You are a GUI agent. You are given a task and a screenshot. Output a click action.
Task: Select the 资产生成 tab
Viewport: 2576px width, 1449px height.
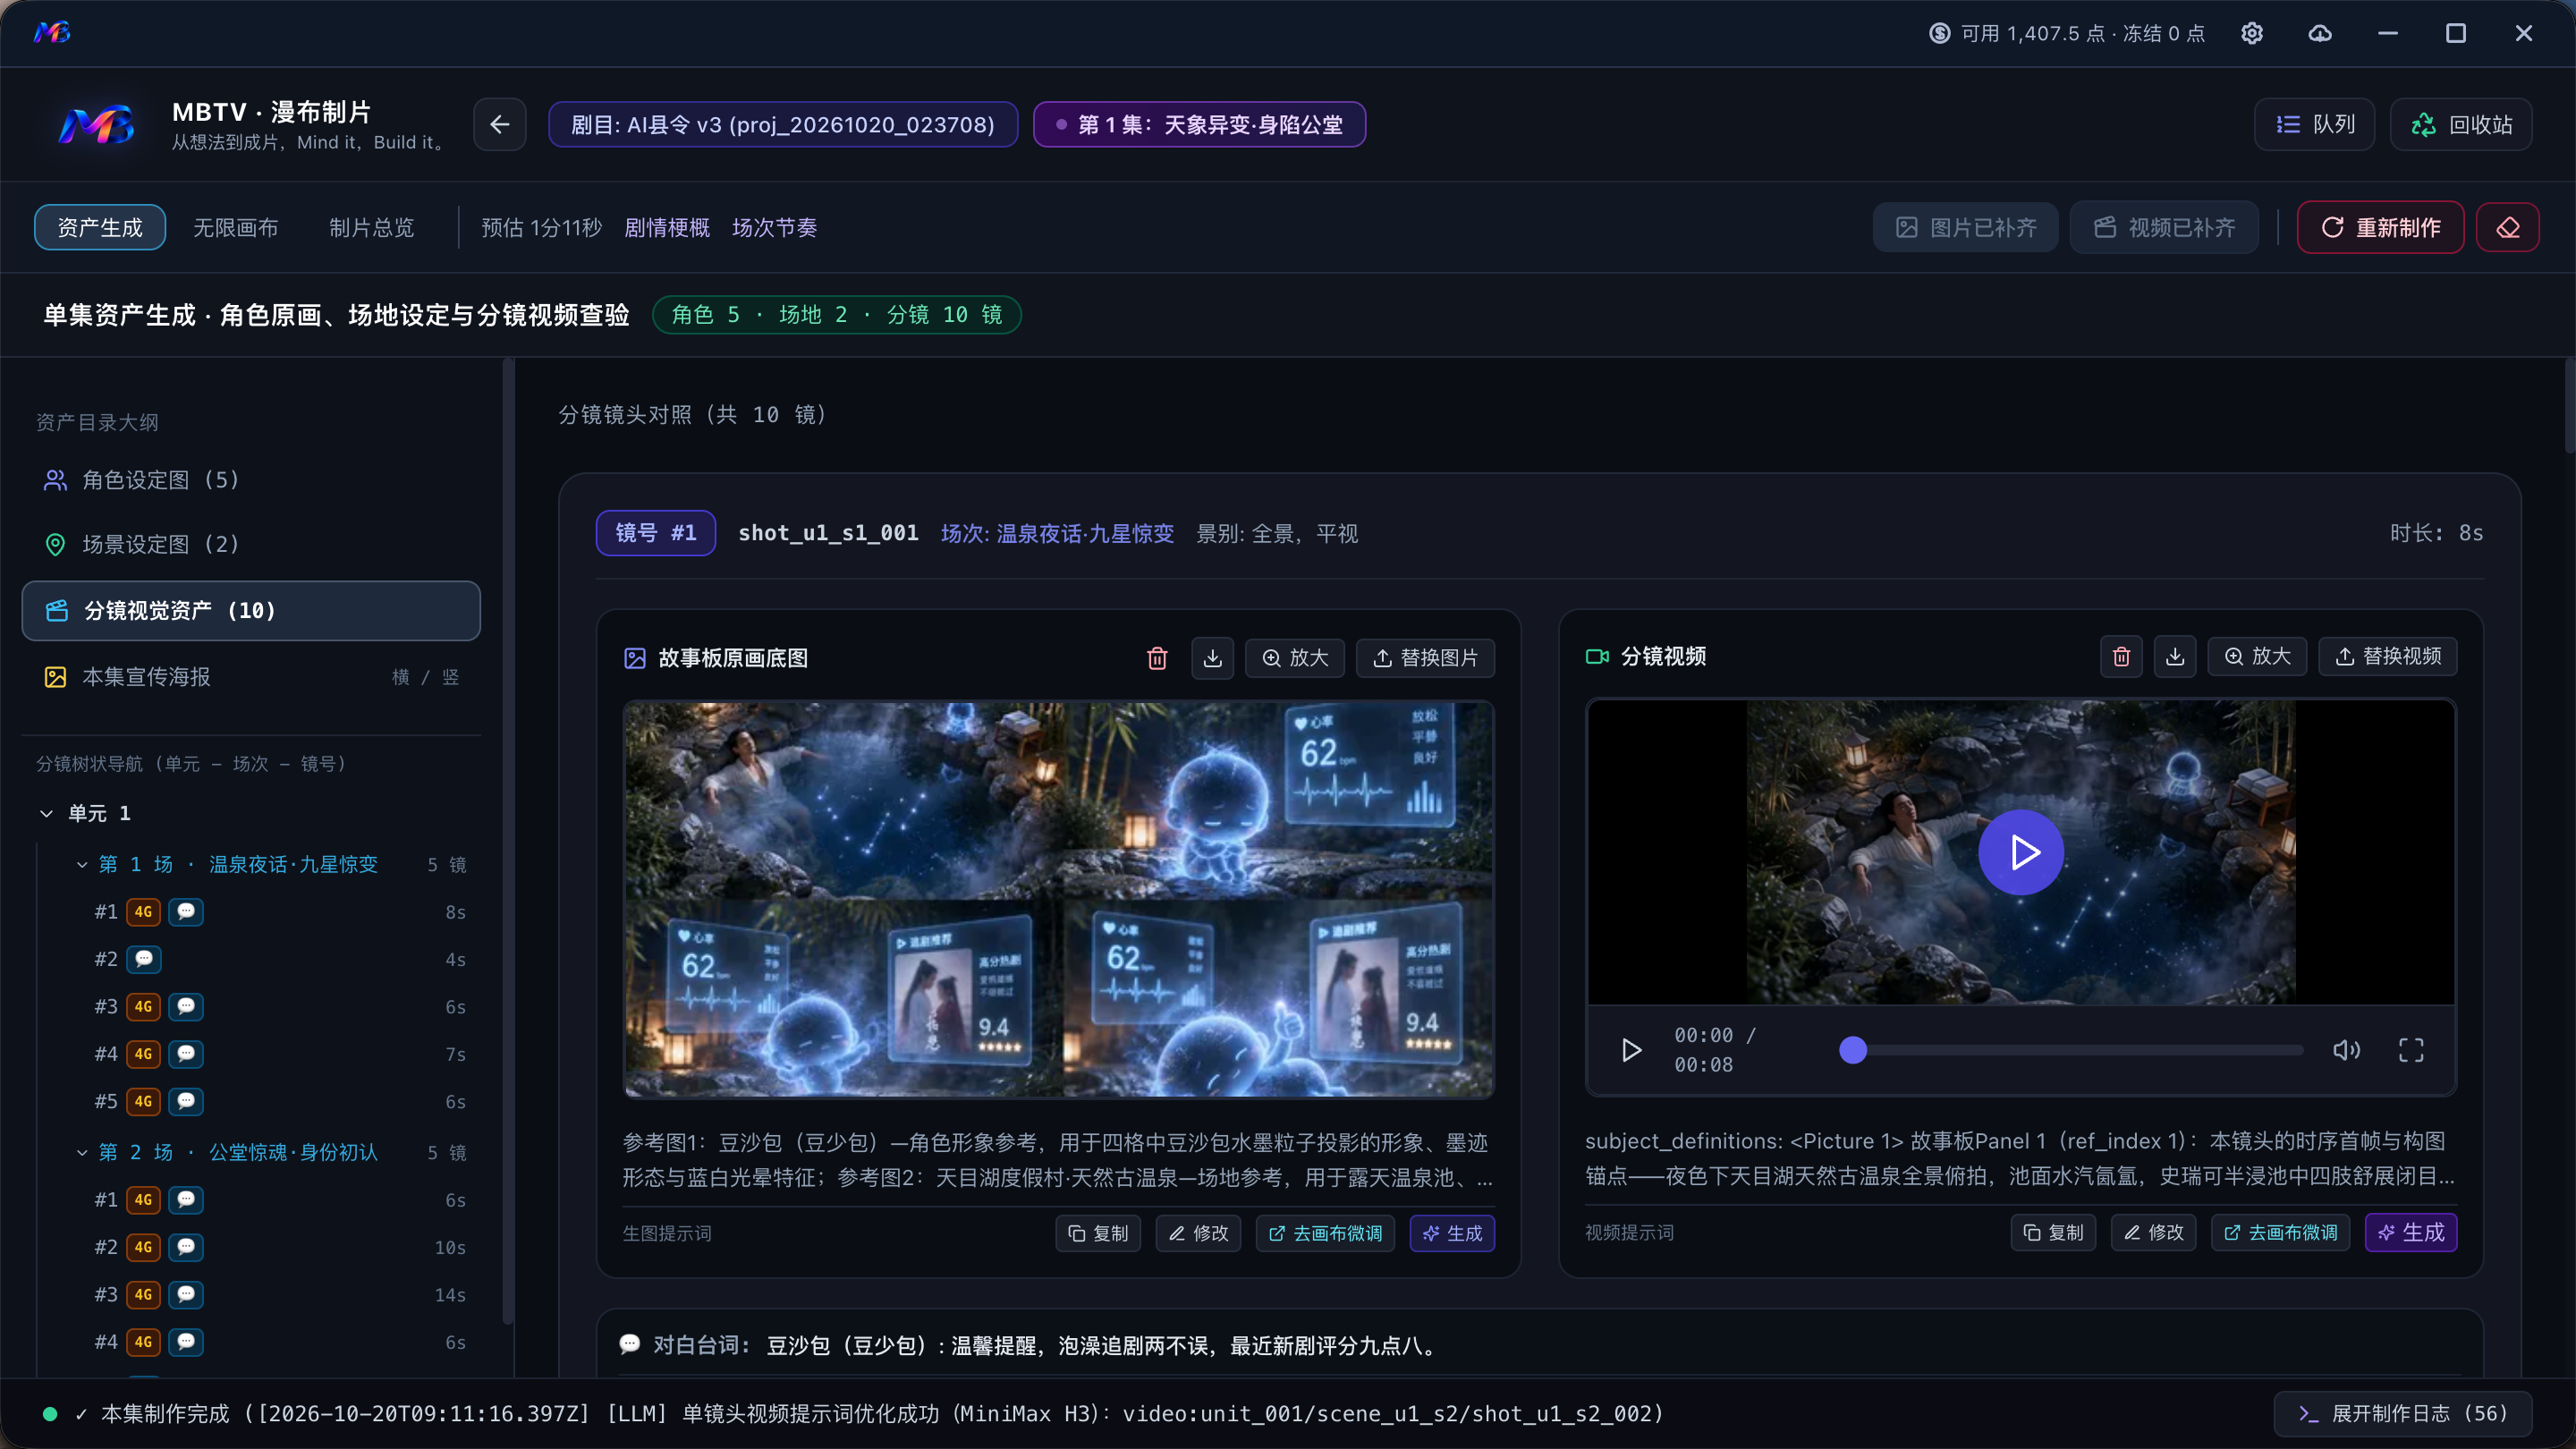(100, 227)
